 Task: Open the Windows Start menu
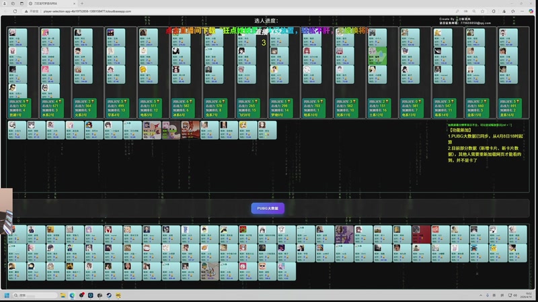pos(7,295)
